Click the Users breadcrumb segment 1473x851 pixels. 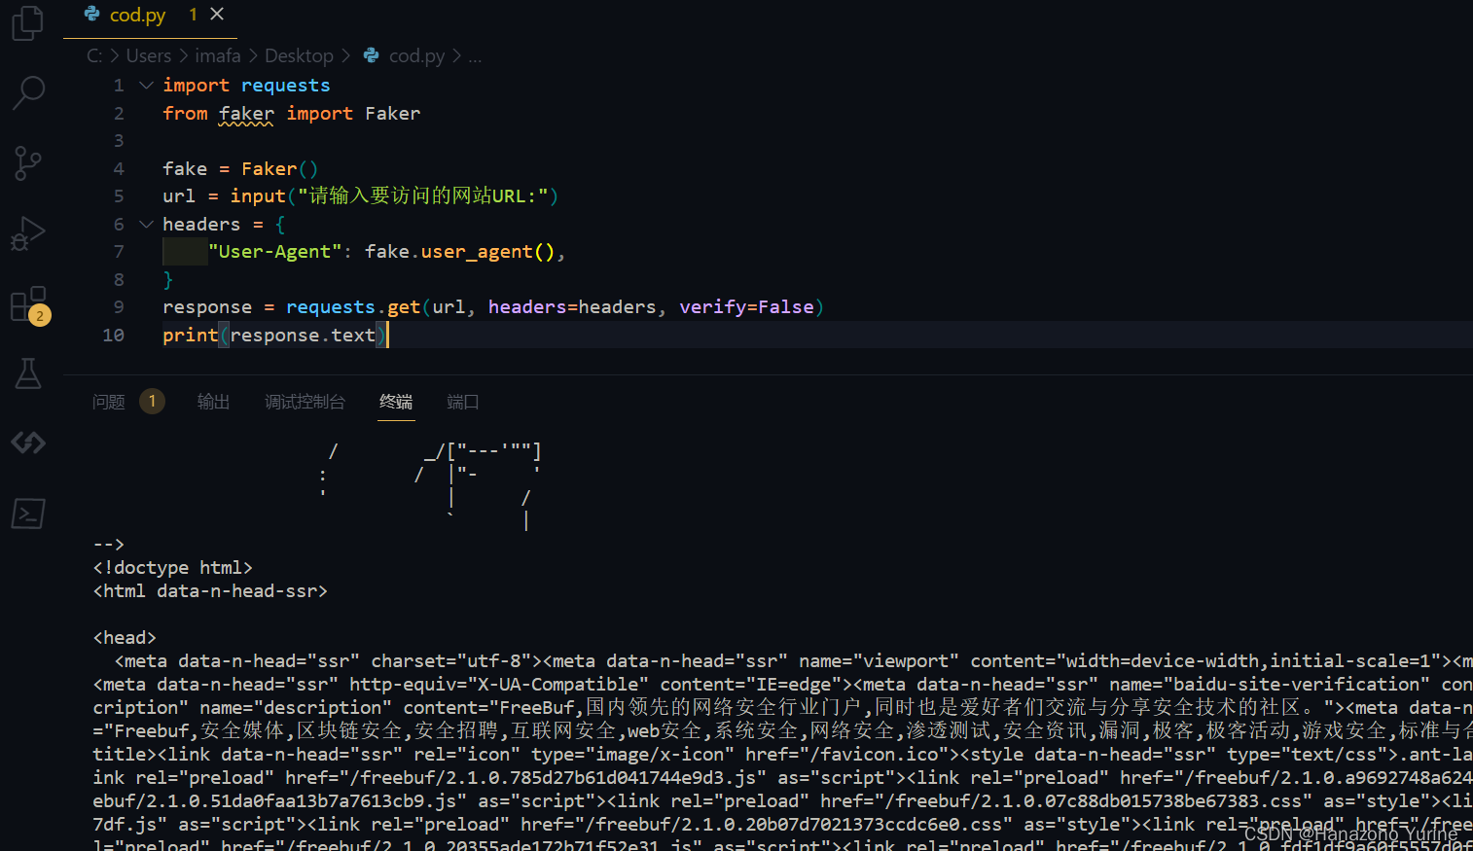click(149, 56)
